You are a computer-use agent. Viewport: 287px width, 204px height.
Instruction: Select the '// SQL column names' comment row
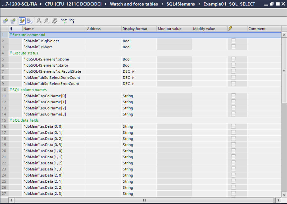click(145, 90)
